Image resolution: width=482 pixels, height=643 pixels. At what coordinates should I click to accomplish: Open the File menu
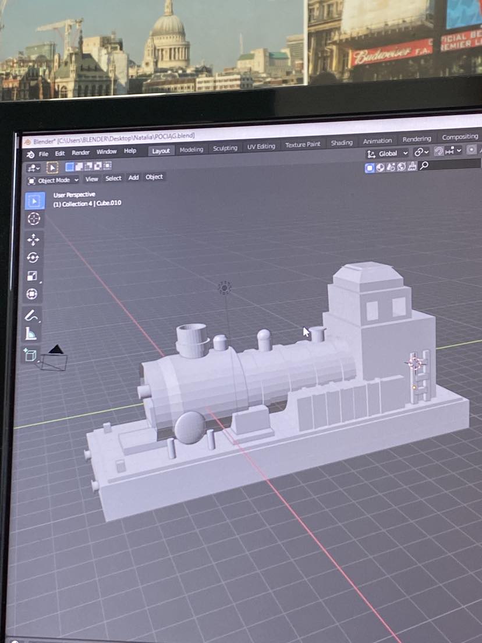(44, 154)
